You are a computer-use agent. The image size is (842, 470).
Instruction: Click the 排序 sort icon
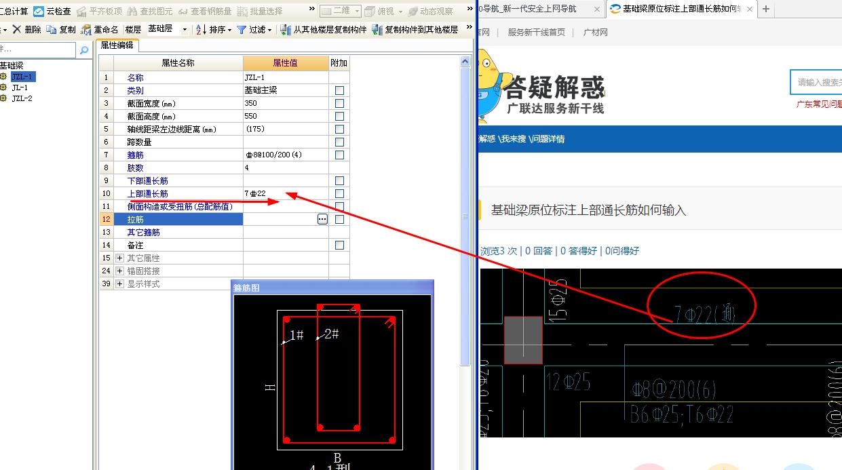[201, 30]
